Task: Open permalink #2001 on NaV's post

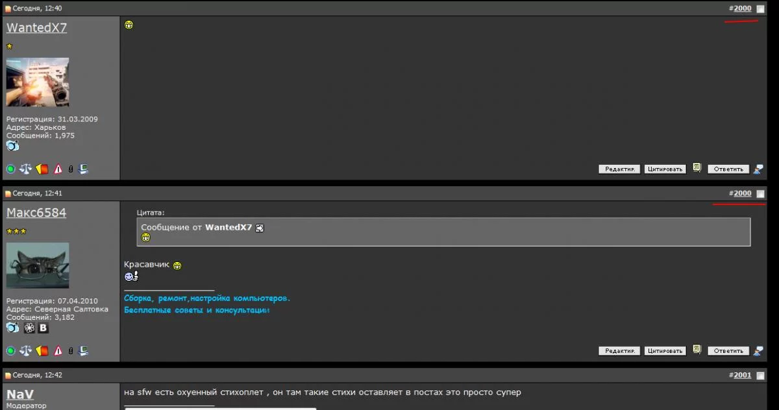Action: click(x=741, y=375)
